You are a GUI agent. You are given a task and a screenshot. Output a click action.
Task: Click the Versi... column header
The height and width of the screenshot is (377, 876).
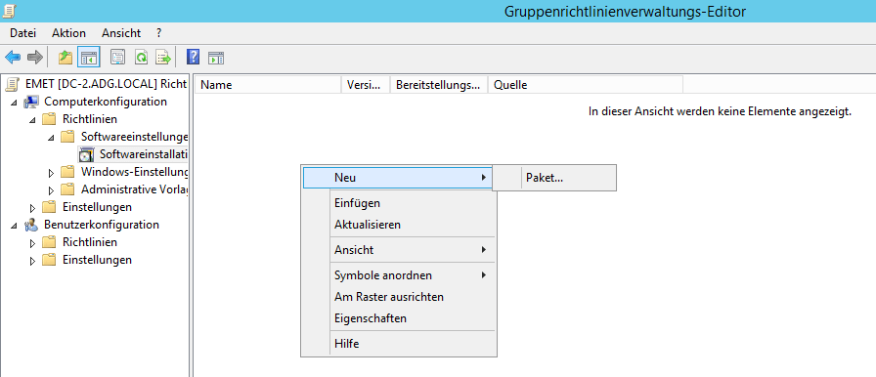pos(366,85)
